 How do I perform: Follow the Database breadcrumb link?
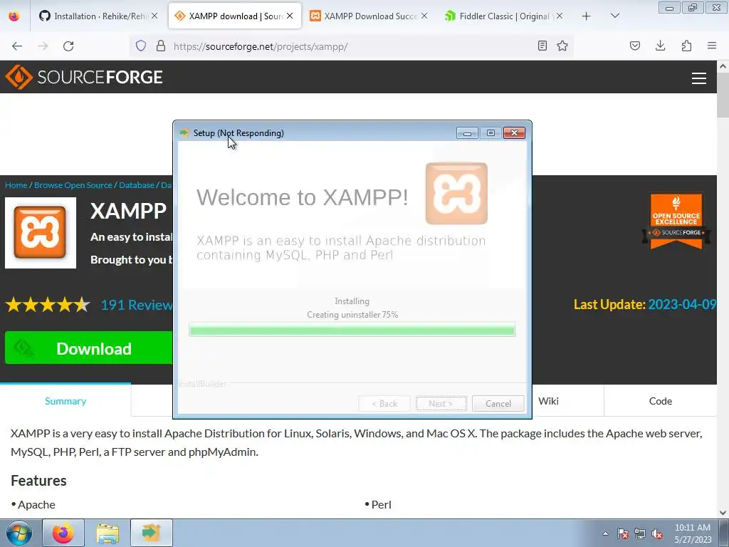click(x=136, y=185)
